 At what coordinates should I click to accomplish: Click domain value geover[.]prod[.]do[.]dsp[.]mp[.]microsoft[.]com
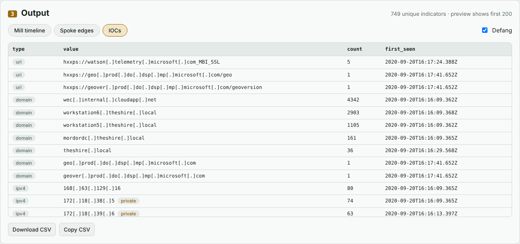pos(134,176)
